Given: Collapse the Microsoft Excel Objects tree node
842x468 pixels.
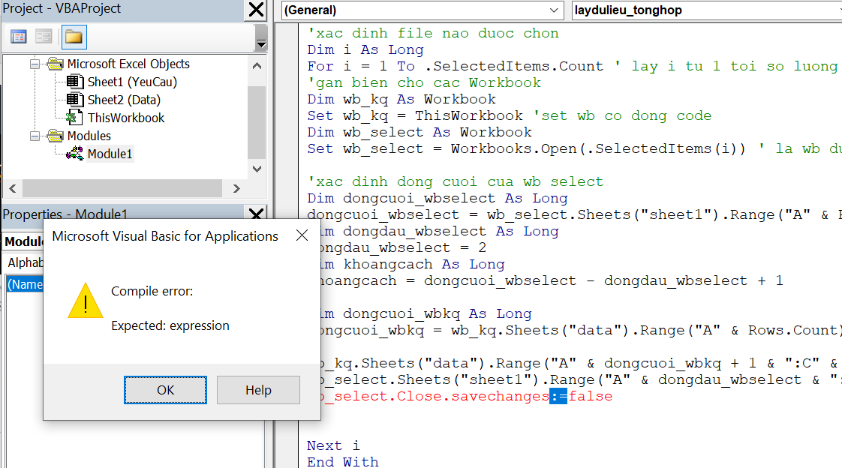Looking at the screenshot, I should pos(35,64).
